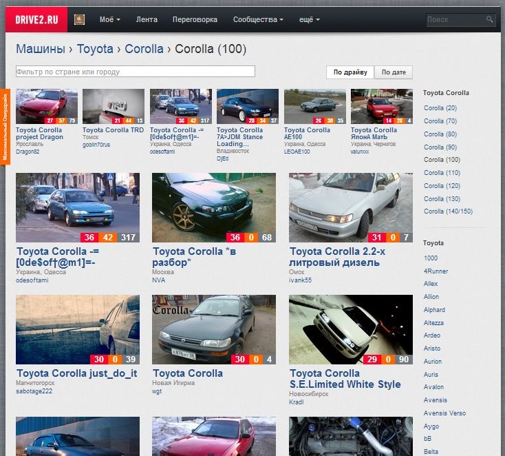Open user profile goblin70rus
Image resolution: width=505 pixels, height=456 pixels.
[96, 145]
